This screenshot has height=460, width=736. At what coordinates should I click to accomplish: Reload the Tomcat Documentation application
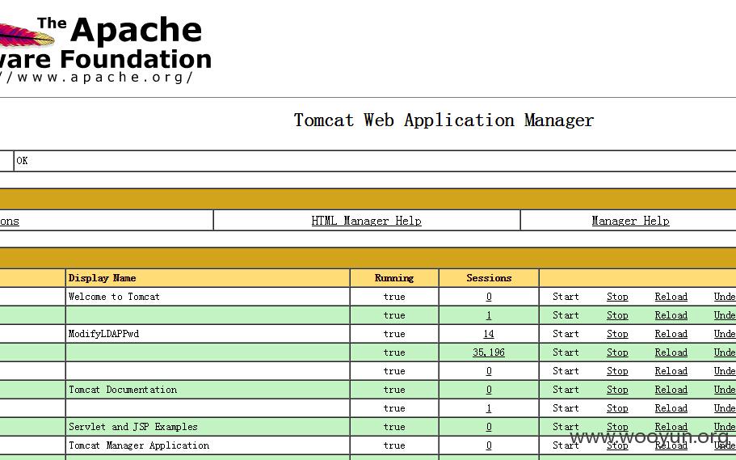[671, 390]
